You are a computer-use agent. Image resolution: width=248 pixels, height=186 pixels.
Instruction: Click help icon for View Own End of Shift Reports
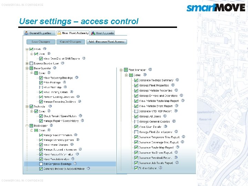point(84,58)
